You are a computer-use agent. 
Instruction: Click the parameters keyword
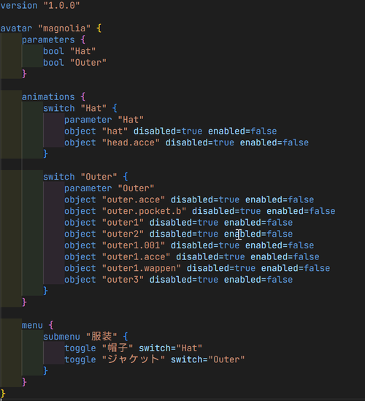pos(48,39)
